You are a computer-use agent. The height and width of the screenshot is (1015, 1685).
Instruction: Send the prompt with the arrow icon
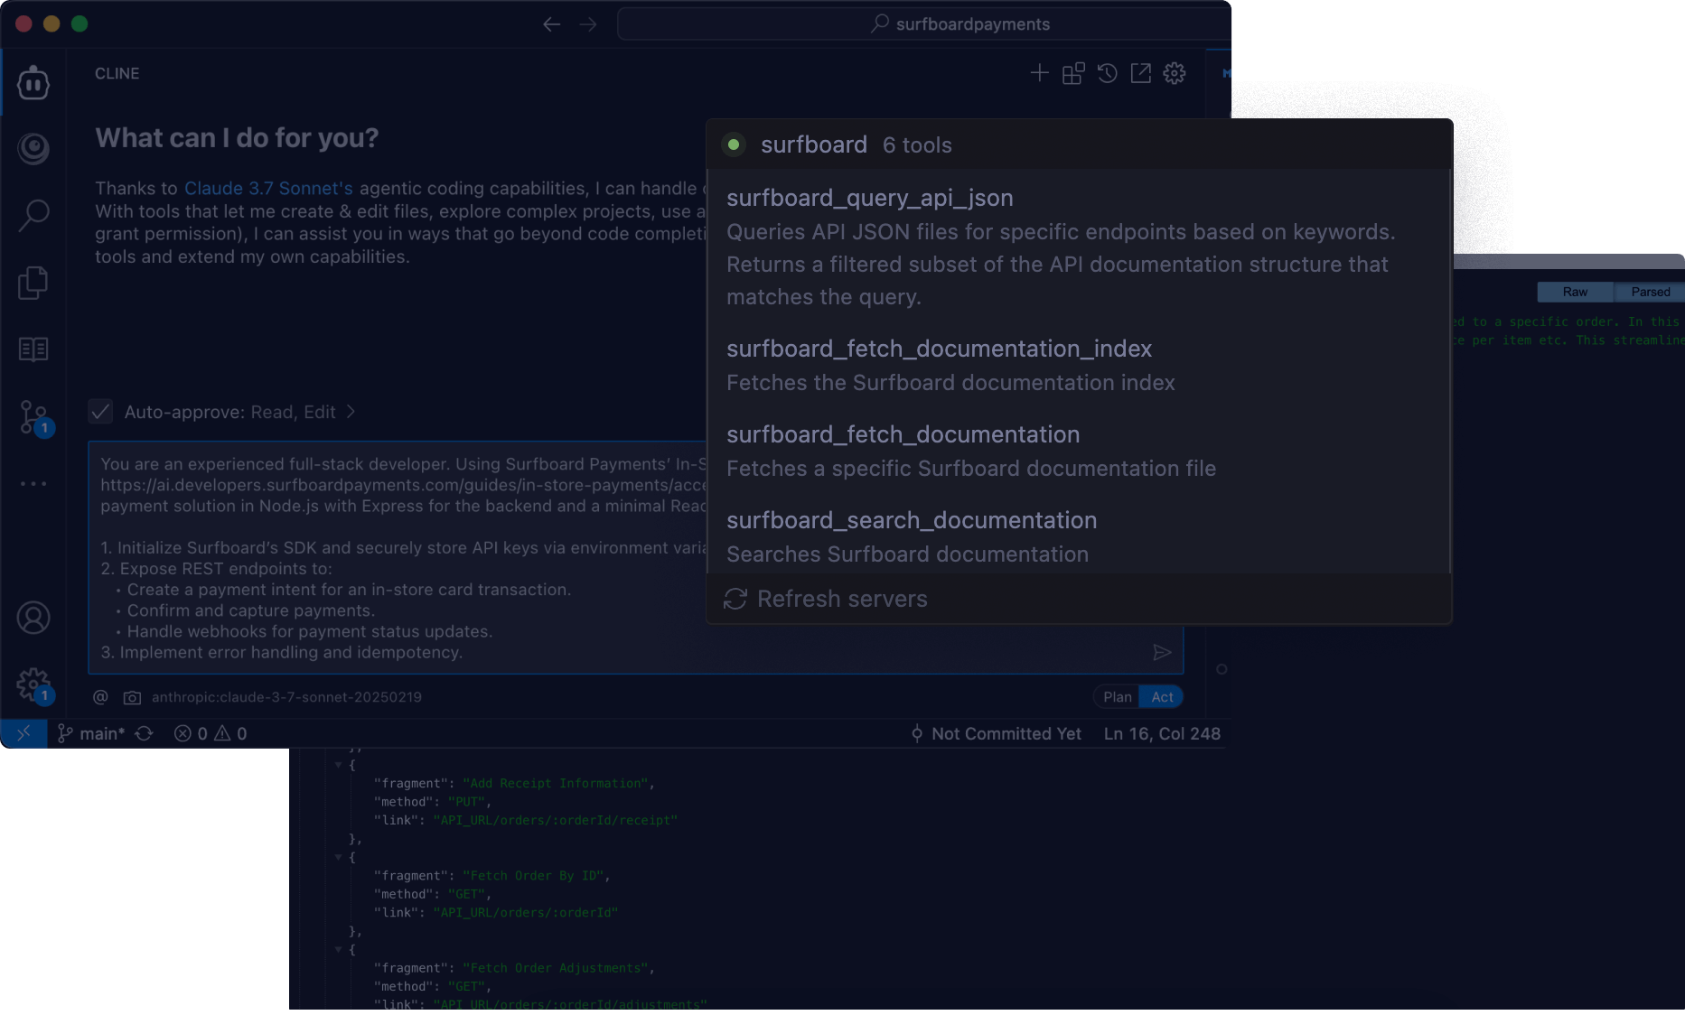tap(1163, 652)
